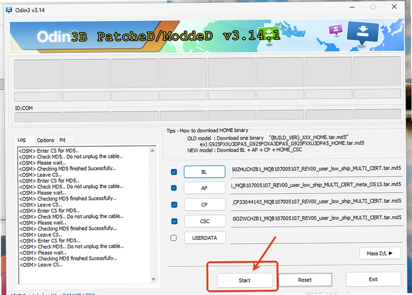
Task: Click the empty USERDATA file path field
Action: click(x=317, y=237)
